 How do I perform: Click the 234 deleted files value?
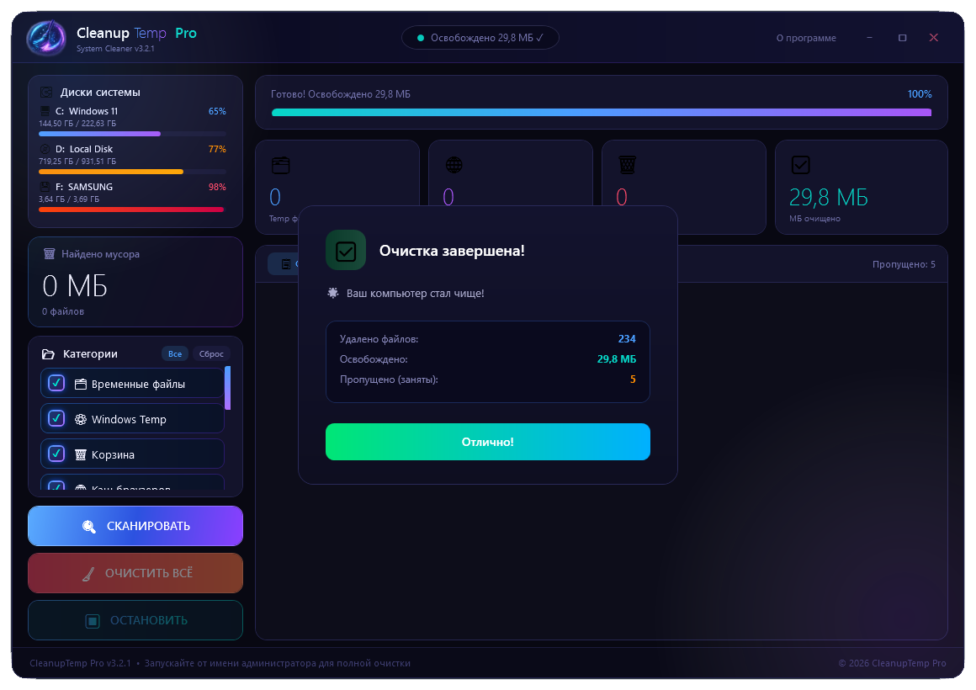[627, 339]
